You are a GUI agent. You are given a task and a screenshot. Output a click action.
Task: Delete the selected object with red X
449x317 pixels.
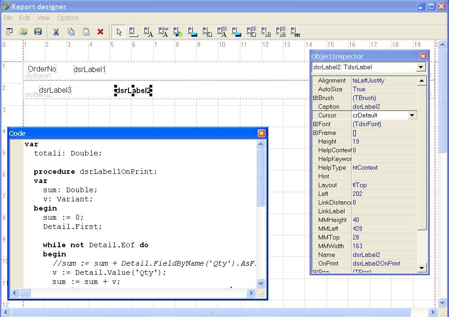(x=100, y=32)
